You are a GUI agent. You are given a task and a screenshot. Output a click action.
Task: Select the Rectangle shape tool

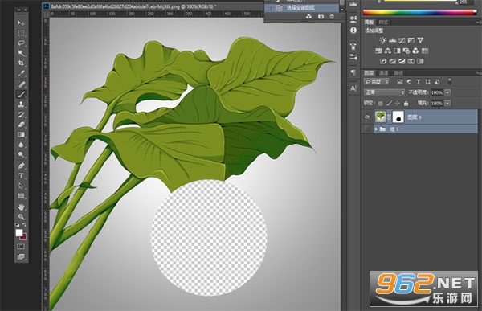coord(21,196)
